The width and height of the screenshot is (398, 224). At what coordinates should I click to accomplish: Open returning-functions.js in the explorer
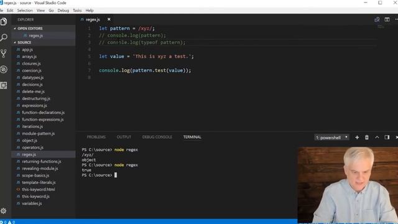pos(42,161)
